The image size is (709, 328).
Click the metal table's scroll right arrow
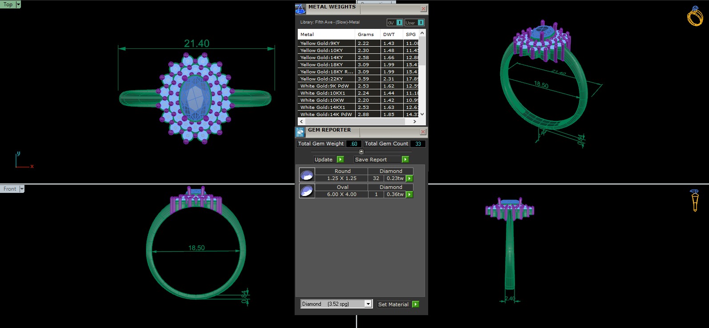[415, 121]
